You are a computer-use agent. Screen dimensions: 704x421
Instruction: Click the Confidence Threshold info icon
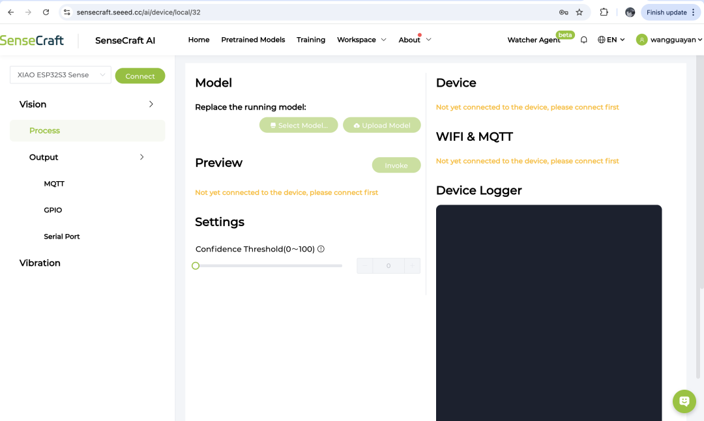[x=321, y=249]
